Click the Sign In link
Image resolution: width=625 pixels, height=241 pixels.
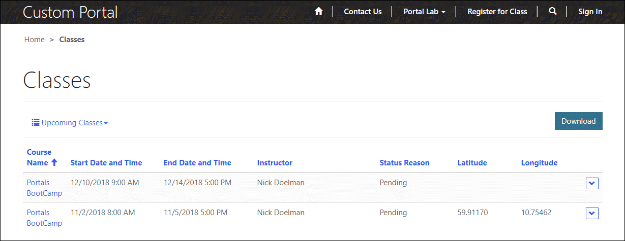click(x=590, y=12)
